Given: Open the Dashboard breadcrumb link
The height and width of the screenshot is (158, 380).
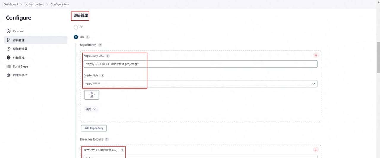Looking at the screenshot, I should click(x=11, y=4).
